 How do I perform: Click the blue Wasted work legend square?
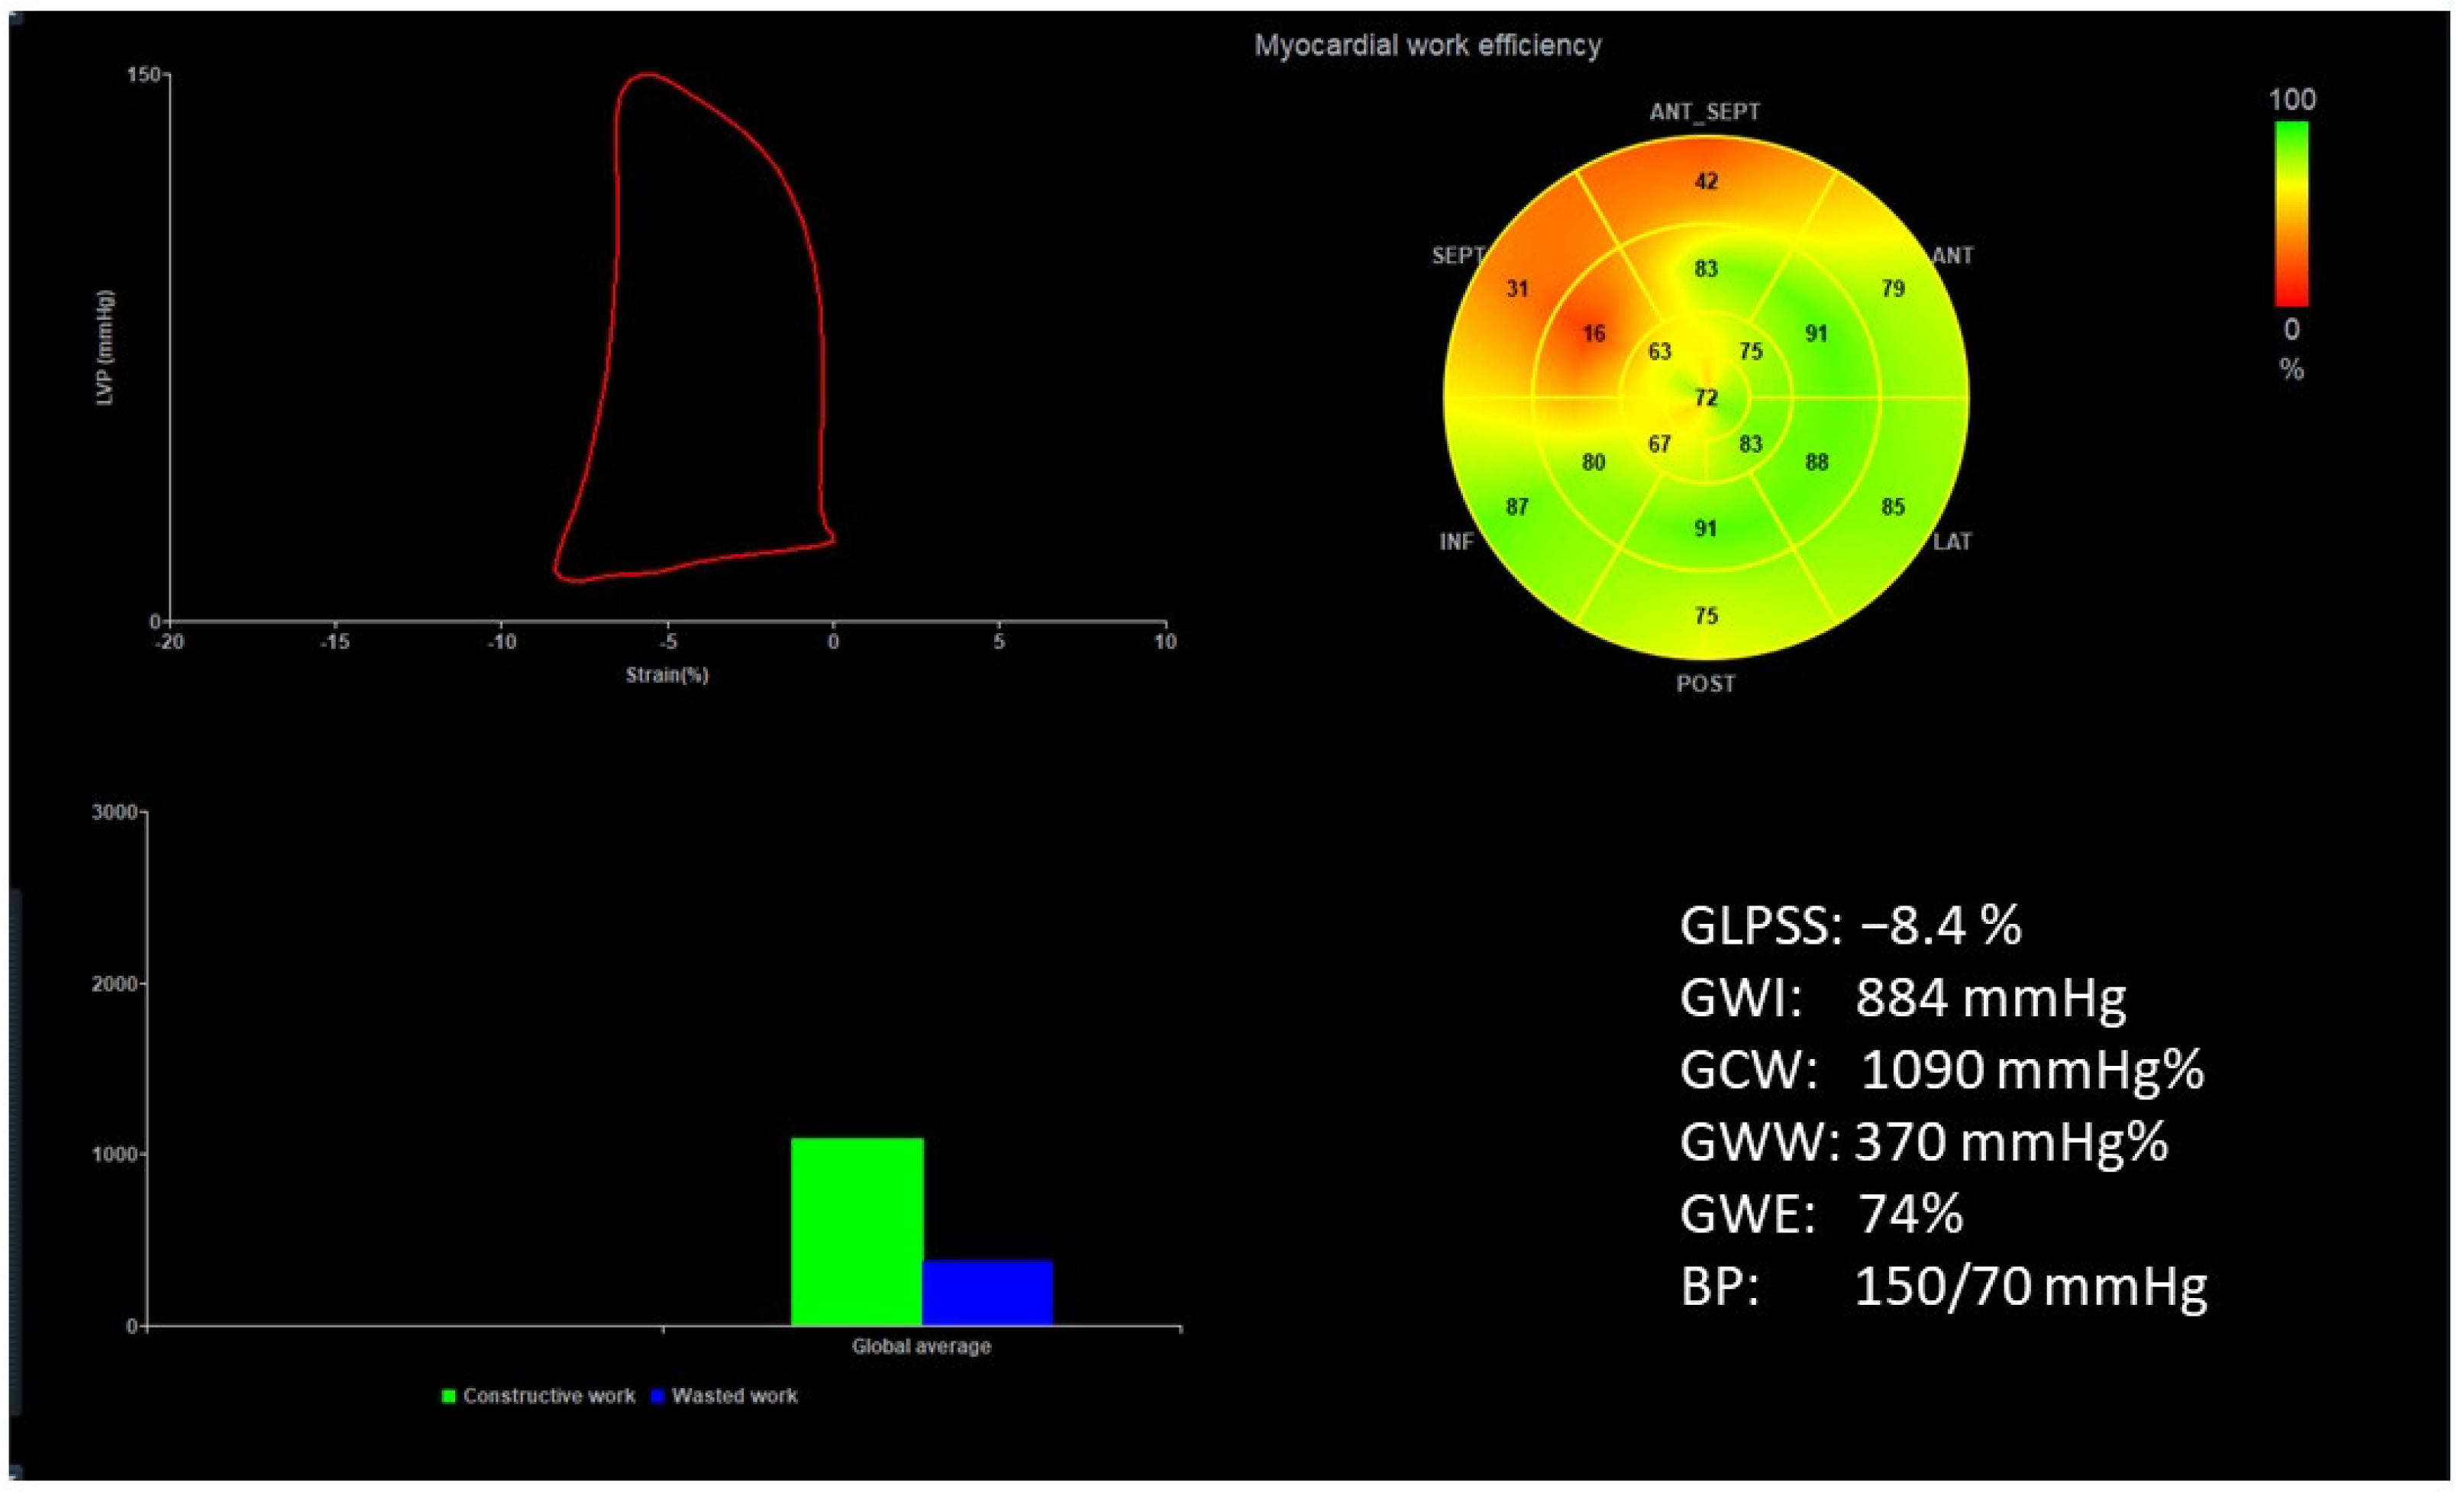click(x=658, y=1396)
